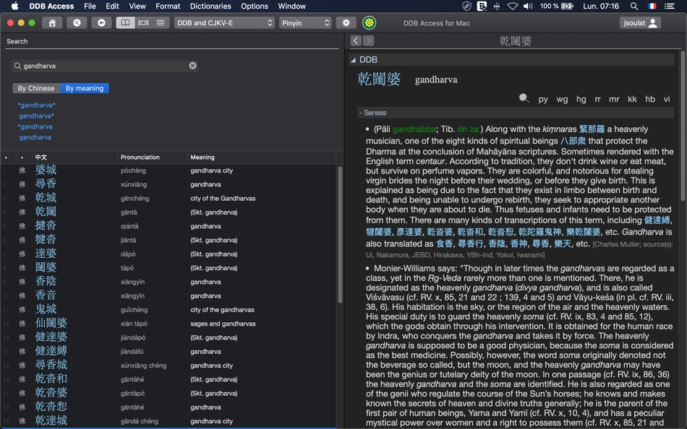The image size is (687, 429).
Task: Choose the plain gandharva suggestion
Action: coord(35,137)
